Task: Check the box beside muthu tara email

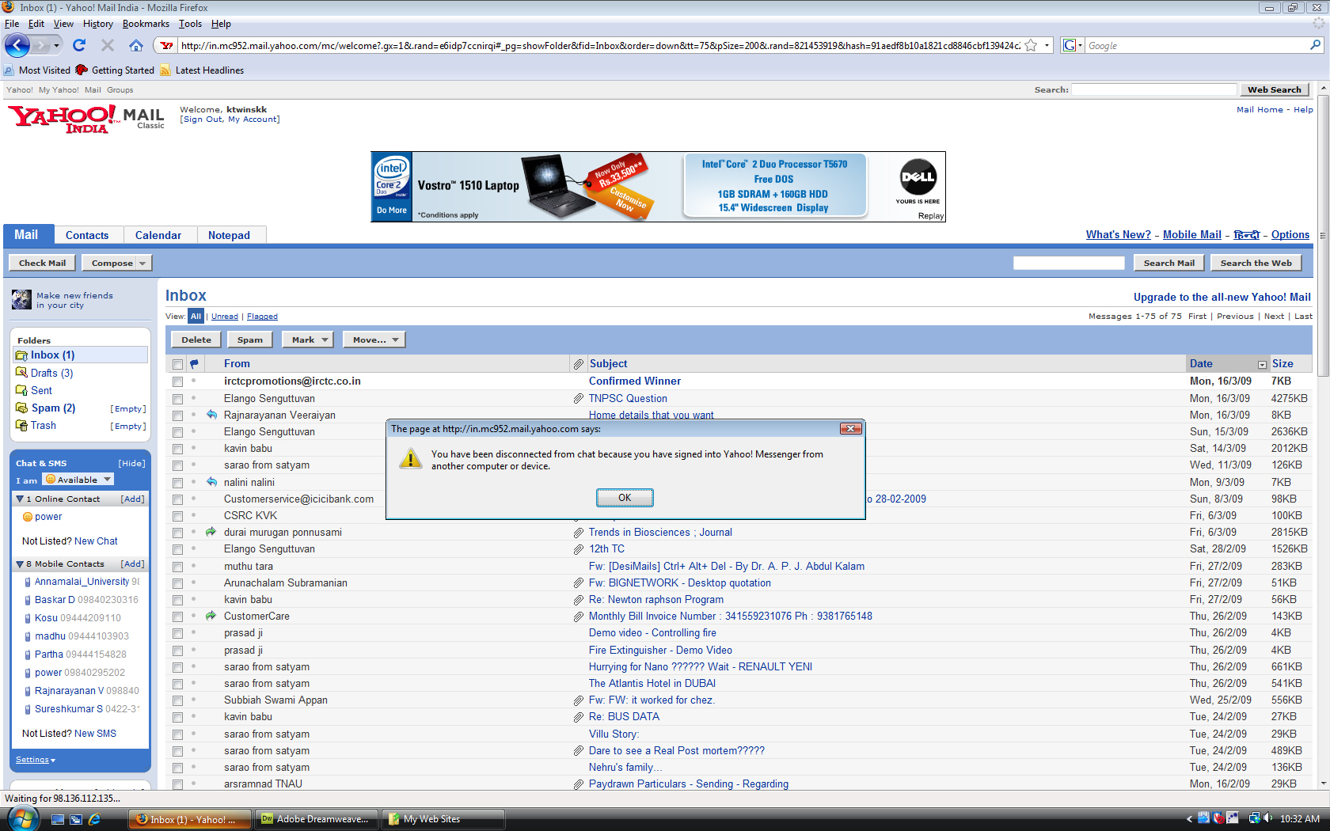Action: (x=177, y=567)
